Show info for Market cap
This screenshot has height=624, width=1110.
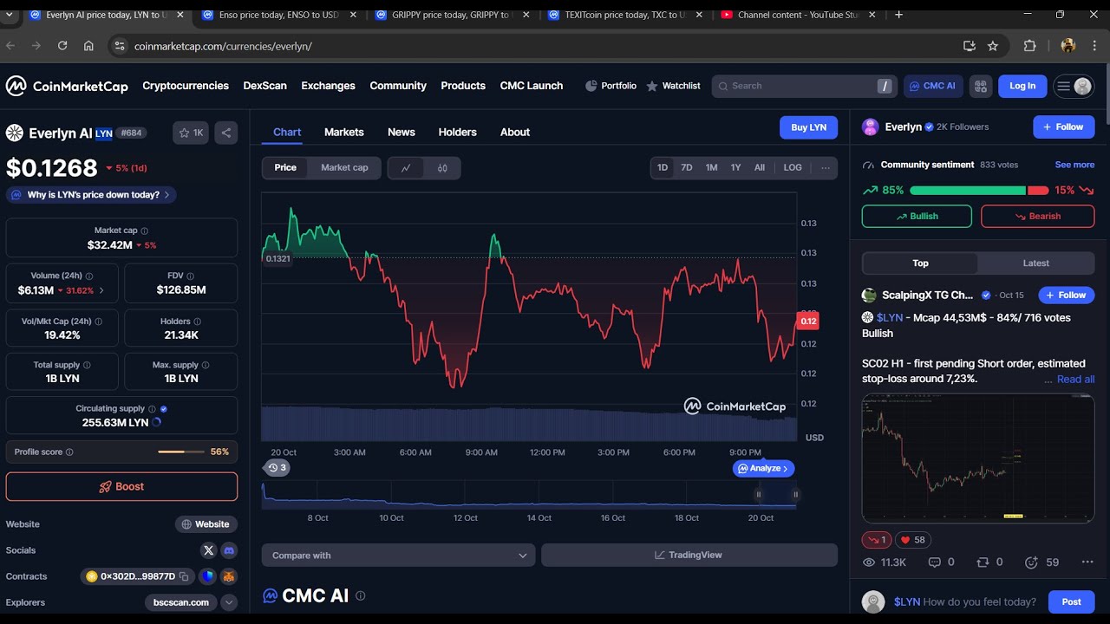tap(145, 231)
